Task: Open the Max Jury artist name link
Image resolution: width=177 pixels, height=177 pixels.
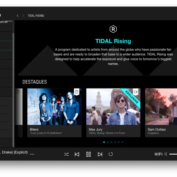Action: (96, 130)
